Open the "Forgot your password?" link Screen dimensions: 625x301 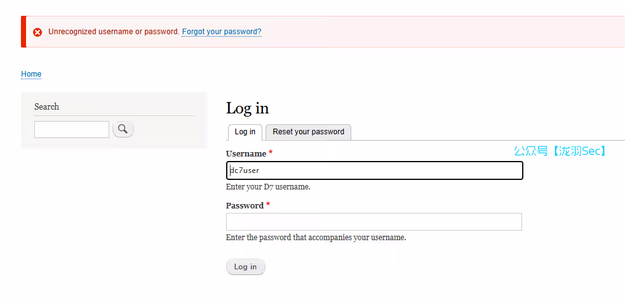point(222,32)
